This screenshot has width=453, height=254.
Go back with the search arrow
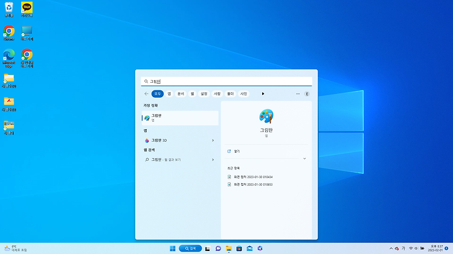(x=146, y=94)
